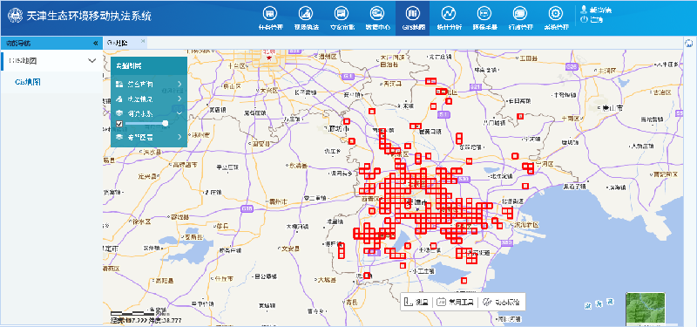Open the 环保手册 icon in top navigation

[484, 13]
